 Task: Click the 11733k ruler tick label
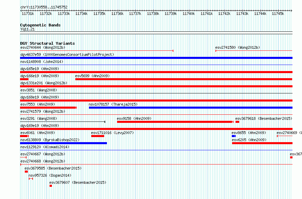click(64, 14)
